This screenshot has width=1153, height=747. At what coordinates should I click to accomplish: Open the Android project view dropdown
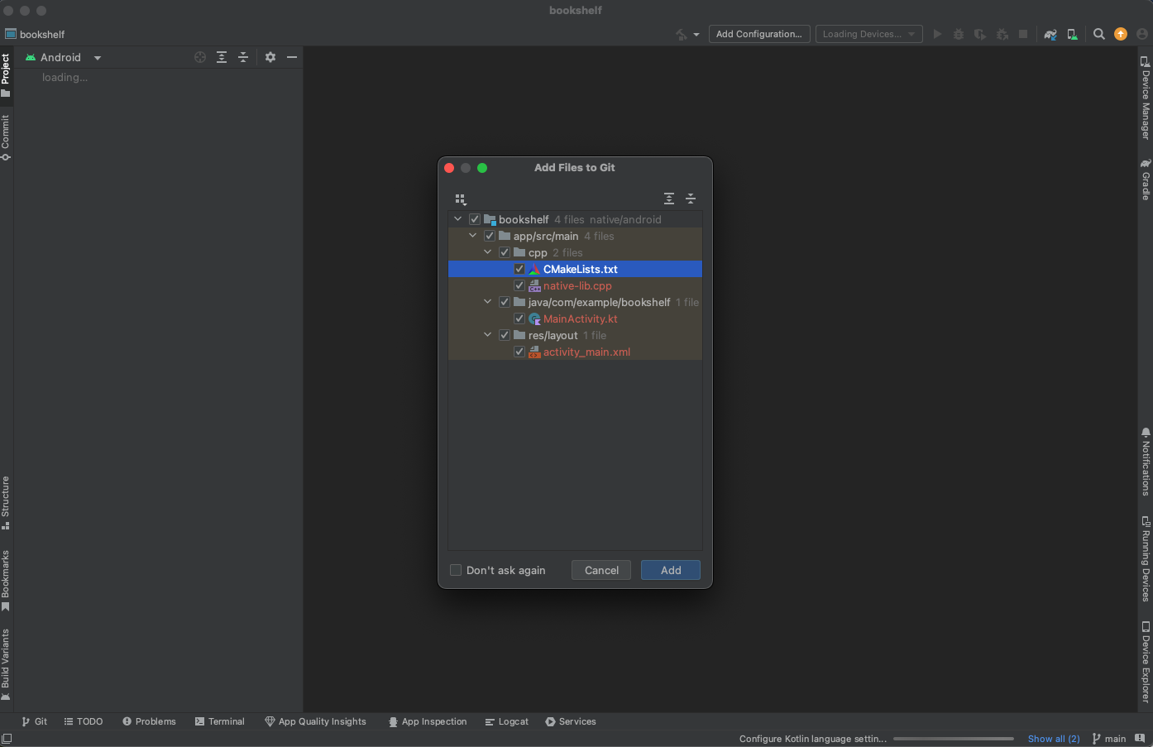point(63,57)
